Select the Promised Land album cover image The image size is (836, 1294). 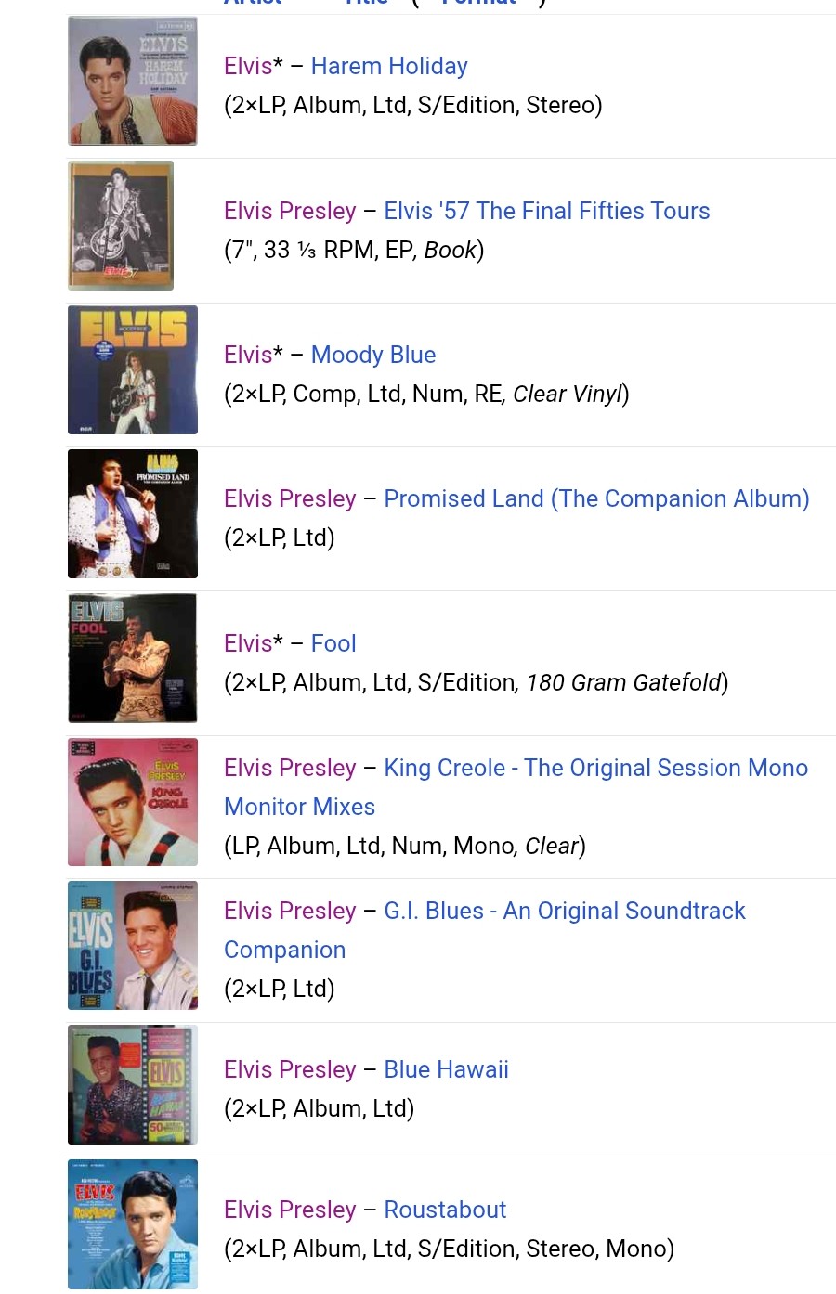(132, 513)
